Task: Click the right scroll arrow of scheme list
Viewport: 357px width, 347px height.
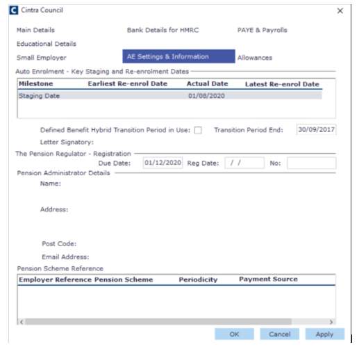Action: [x=331, y=322]
